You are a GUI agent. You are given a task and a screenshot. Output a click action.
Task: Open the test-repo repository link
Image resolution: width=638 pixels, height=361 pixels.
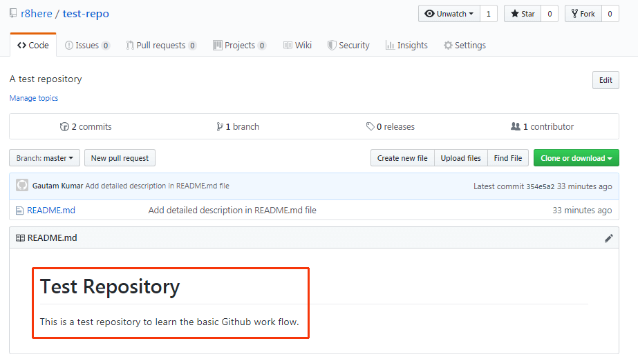(86, 13)
